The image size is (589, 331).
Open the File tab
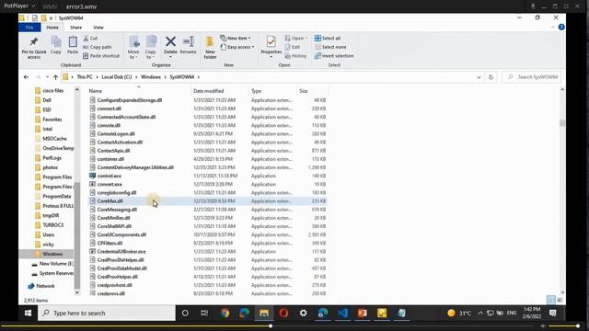(x=29, y=28)
